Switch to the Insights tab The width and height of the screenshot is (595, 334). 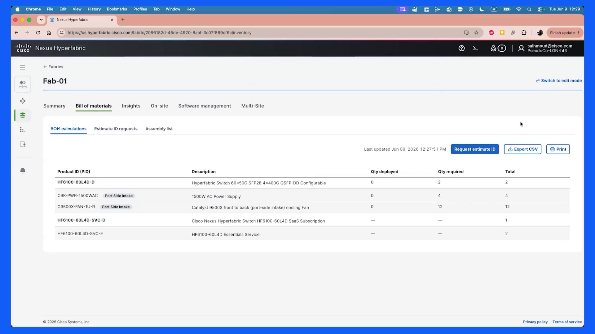point(131,106)
